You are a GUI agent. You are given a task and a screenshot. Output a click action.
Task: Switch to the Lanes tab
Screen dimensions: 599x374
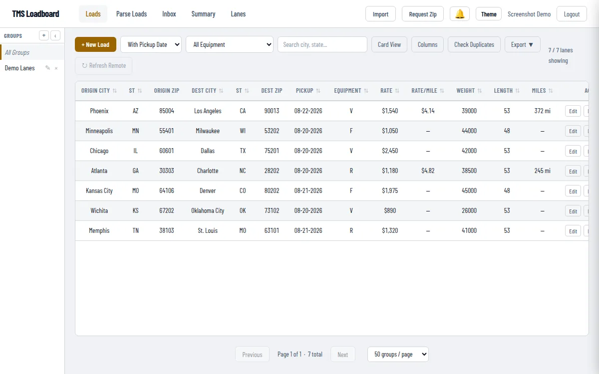pyautogui.click(x=238, y=14)
